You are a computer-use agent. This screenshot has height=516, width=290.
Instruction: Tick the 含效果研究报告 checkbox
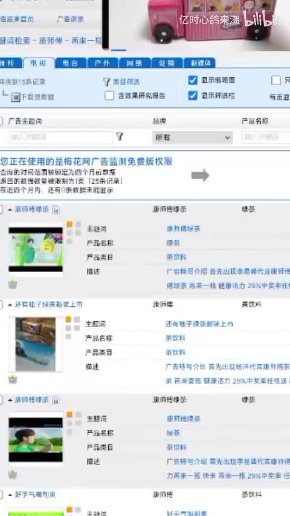(109, 96)
